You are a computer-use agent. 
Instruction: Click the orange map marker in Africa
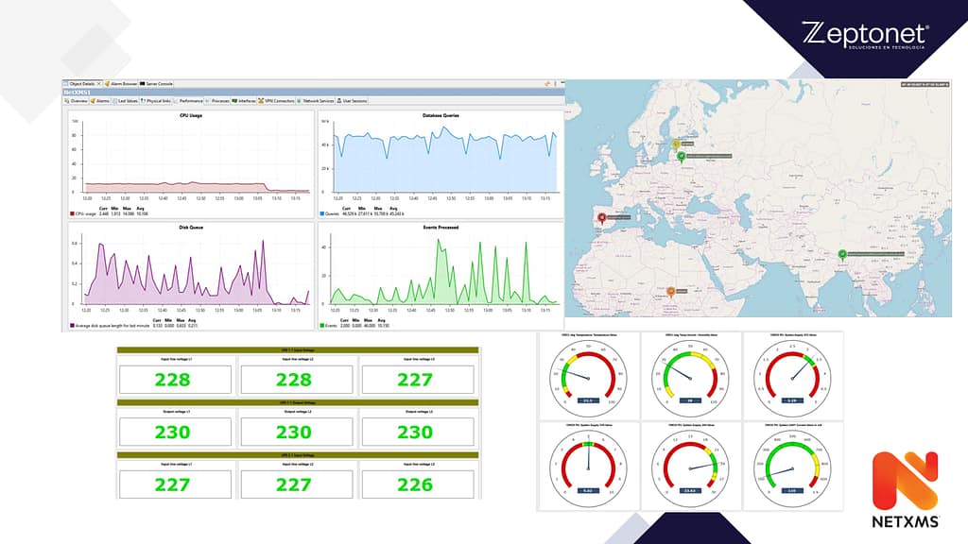(x=671, y=291)
